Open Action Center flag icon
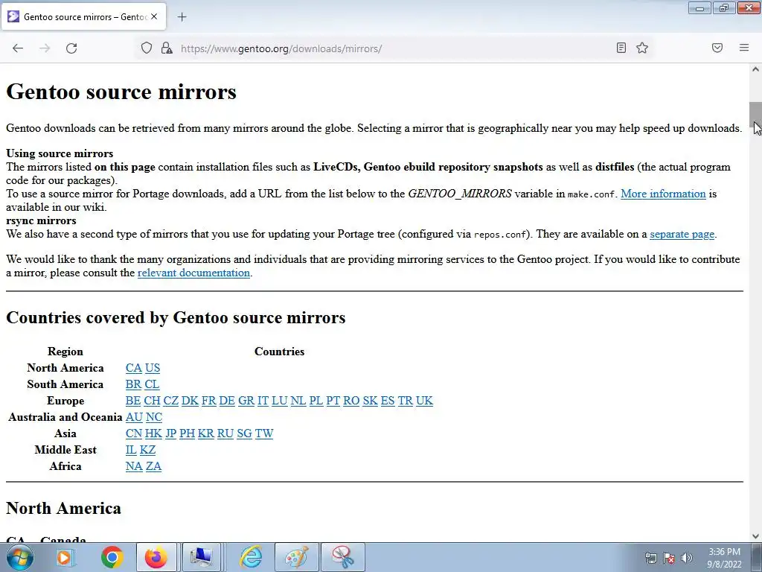 (x=669, y=558)
